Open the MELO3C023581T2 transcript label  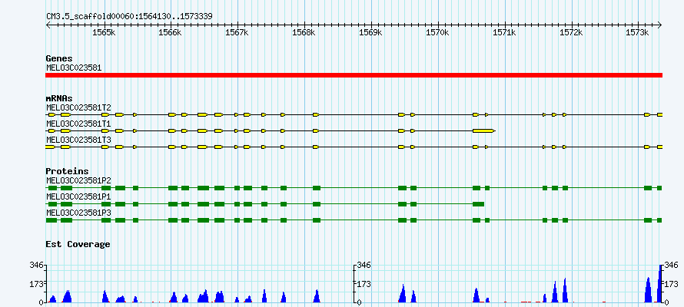pyautogui.click(x=78, y=107)
